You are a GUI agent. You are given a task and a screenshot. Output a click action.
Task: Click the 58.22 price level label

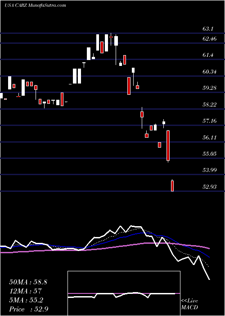coord(210,104)
